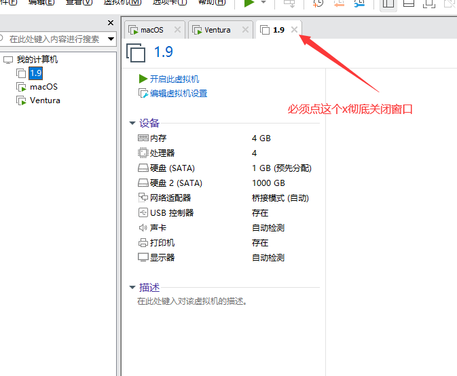Collapse the 描述 section
This screenshot has width=457, height=376.
pyautogui.click(x=132, y=288)
